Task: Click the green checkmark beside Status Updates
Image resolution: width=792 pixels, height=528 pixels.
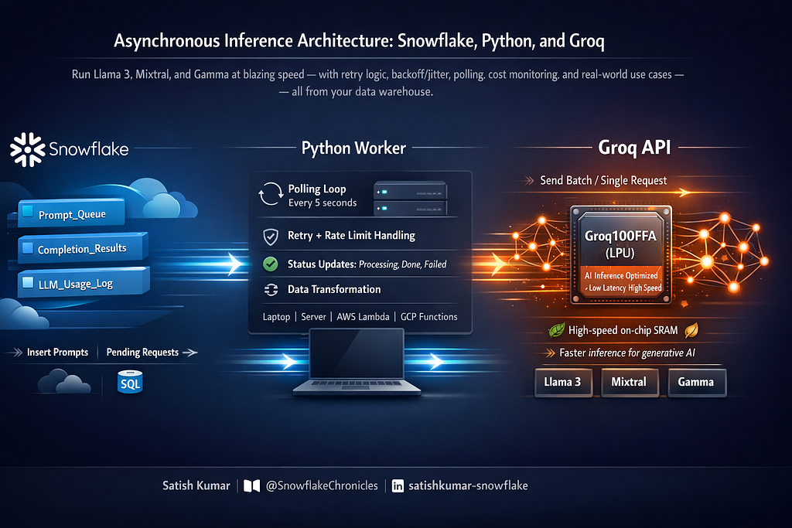Action: (271, 264)
